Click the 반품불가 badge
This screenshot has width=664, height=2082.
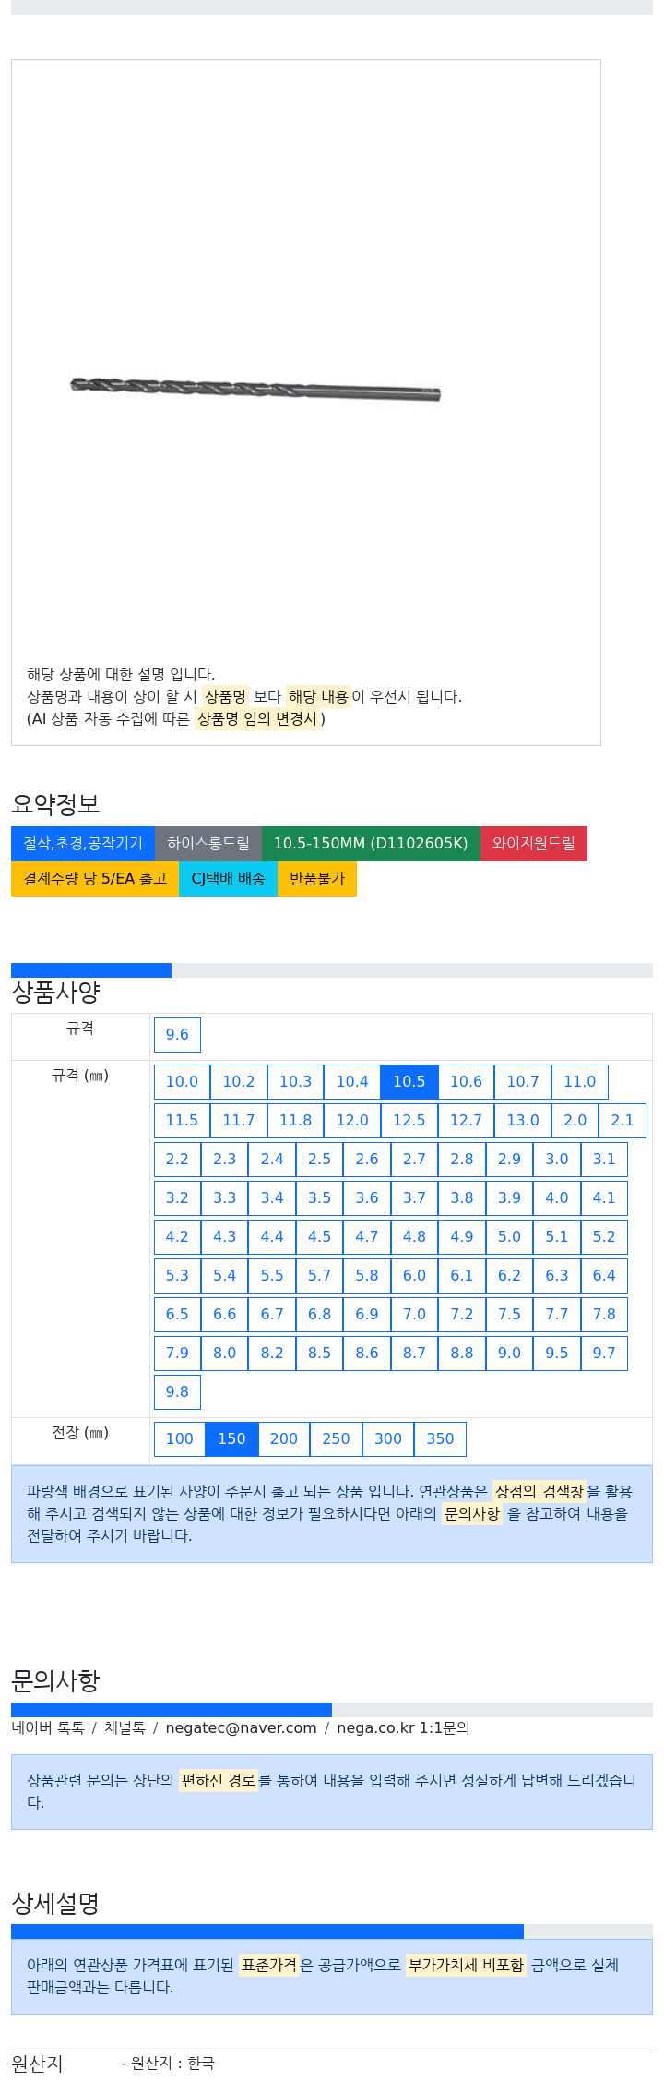tap(317, 878)
